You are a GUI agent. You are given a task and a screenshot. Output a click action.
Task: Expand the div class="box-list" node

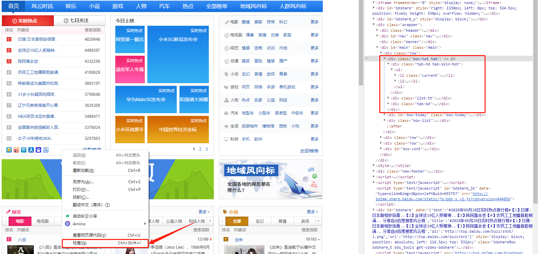tap(385, 120)
